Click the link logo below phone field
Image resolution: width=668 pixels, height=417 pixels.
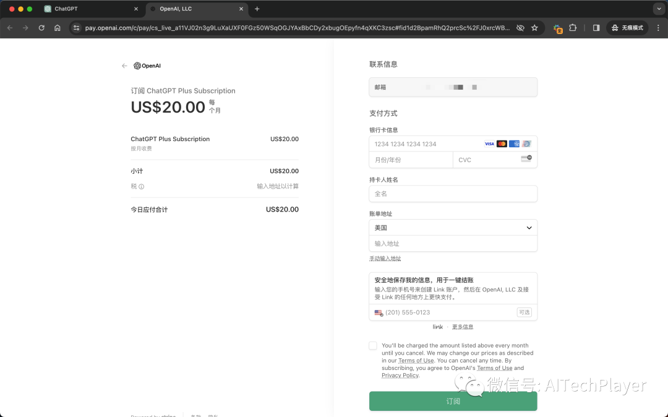(x=438, y=327)
